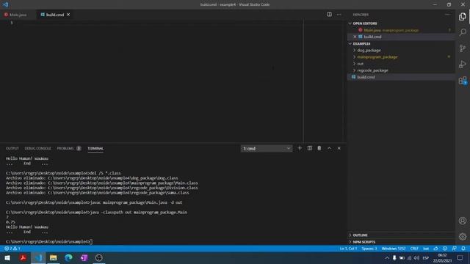The image size is (470, 264).
Task: Open the Explorer view in activity bar
Action: pyautogui.click(x=463, y=17)
